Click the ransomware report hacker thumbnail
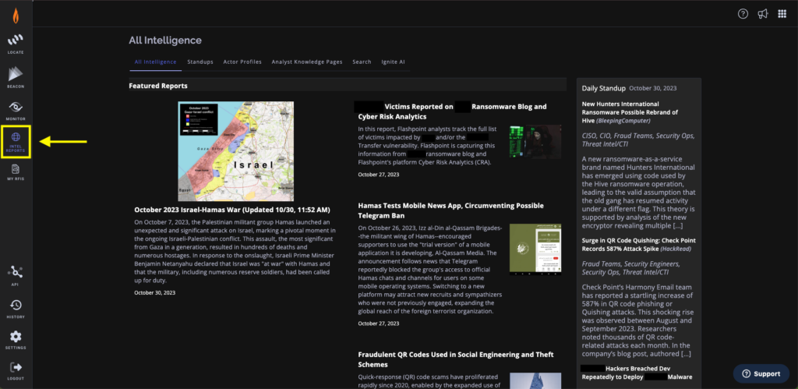This screenshot has height=389, width=798. 535,142
